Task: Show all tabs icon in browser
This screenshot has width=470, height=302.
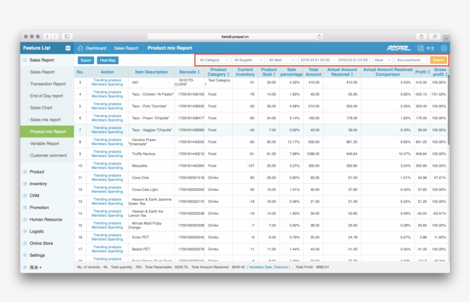Action: tap(434, 37)
